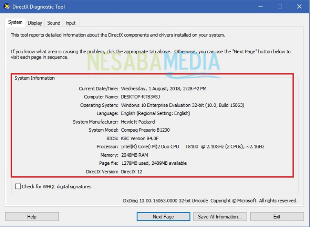The image size is (310, 227).
Task: Click the 'Intel(R) Core(TM)2 Duo CPU' processor value
Action: pyautogui.click(x=150, y=147)
